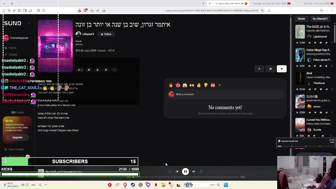Open more options for The GAZE track

(332, 43)
